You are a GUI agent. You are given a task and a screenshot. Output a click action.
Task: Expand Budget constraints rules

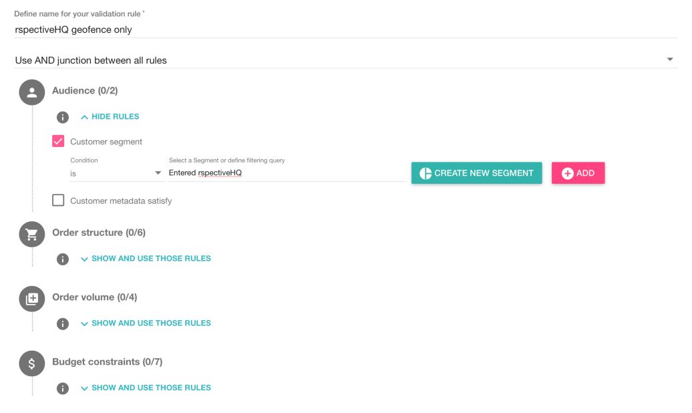[145, 388]
